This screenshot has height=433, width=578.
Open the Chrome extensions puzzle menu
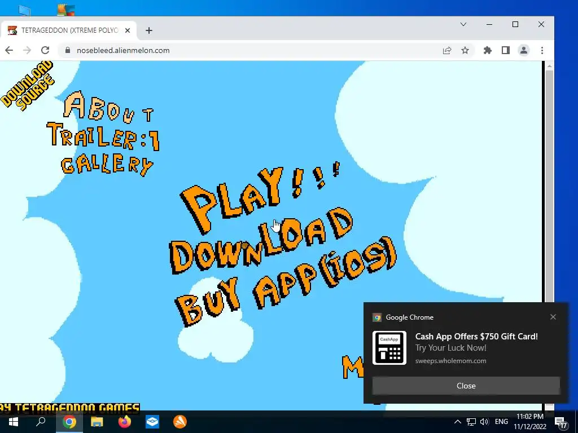(x=487, y=50)
